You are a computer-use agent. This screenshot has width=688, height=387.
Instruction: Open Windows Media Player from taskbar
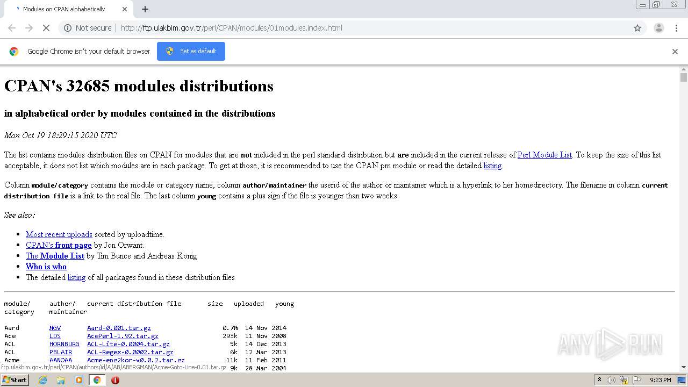pos(79,380)
